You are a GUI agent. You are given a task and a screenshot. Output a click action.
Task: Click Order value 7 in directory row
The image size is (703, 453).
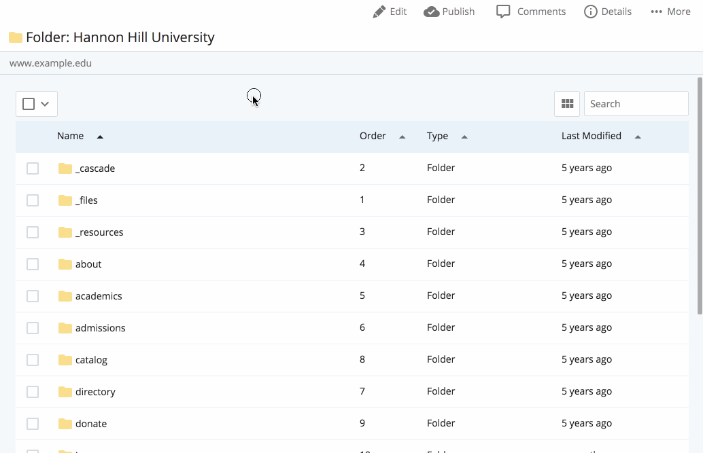coord(362,391)
